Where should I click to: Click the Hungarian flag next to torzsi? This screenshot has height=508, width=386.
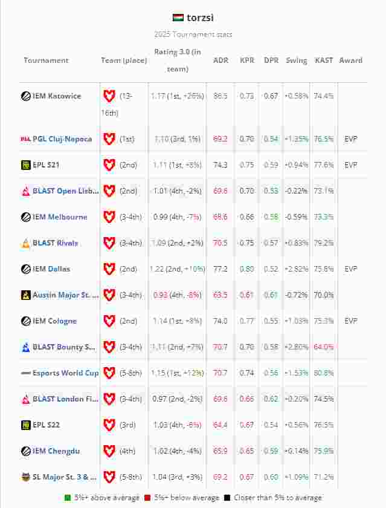[x=178, y=18]
